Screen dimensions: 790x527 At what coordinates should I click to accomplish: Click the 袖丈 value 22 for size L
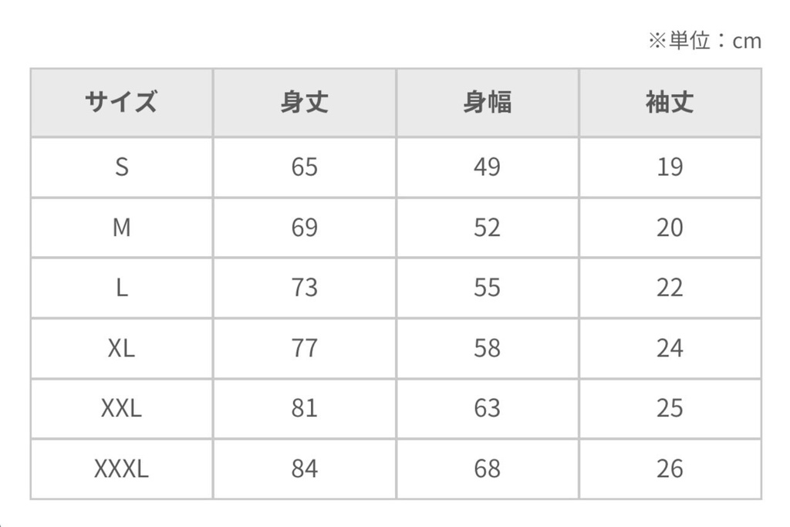pyautogui.click(x=670, y=288)
